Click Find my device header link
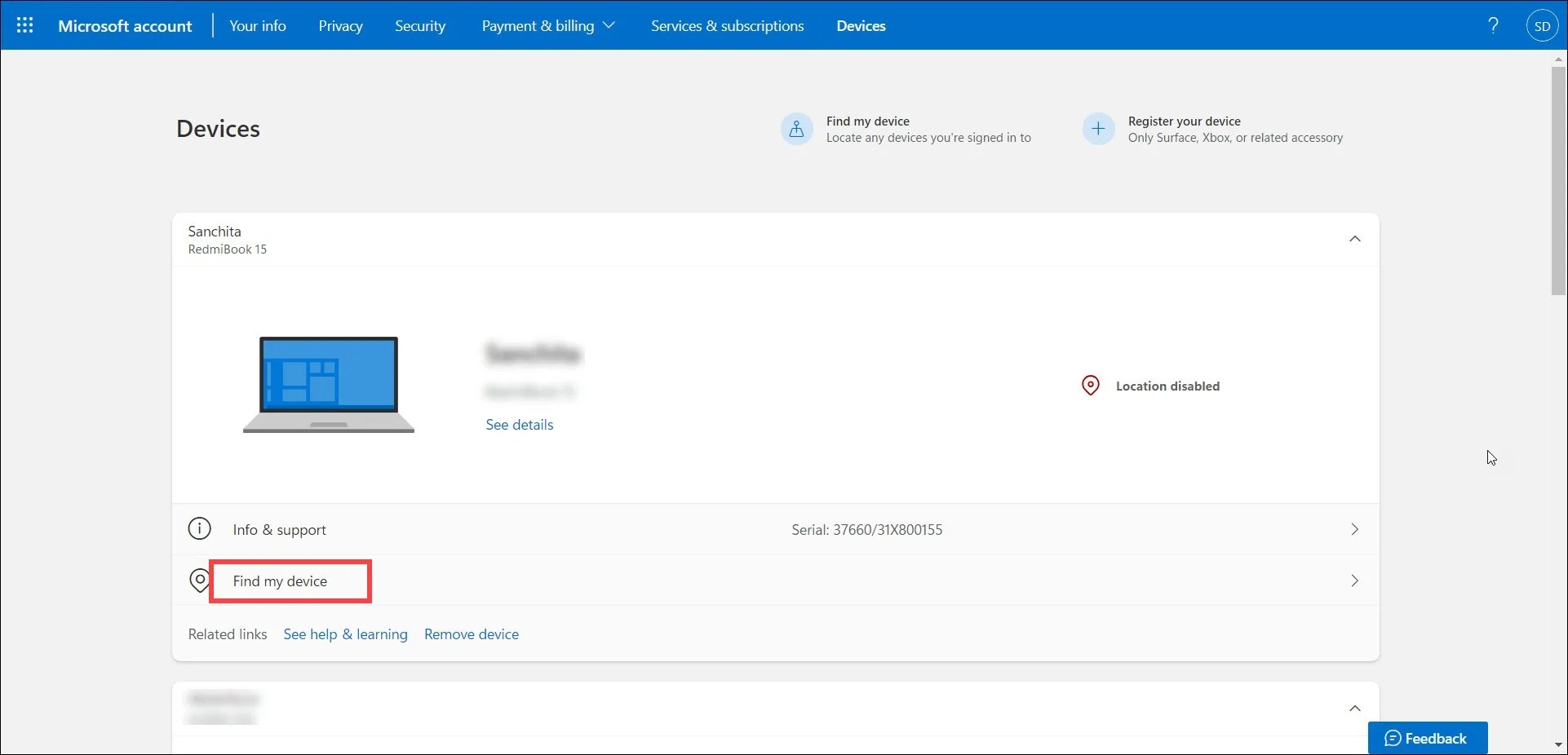Viewport: 1568px width, 755px height. coord(867,121)
